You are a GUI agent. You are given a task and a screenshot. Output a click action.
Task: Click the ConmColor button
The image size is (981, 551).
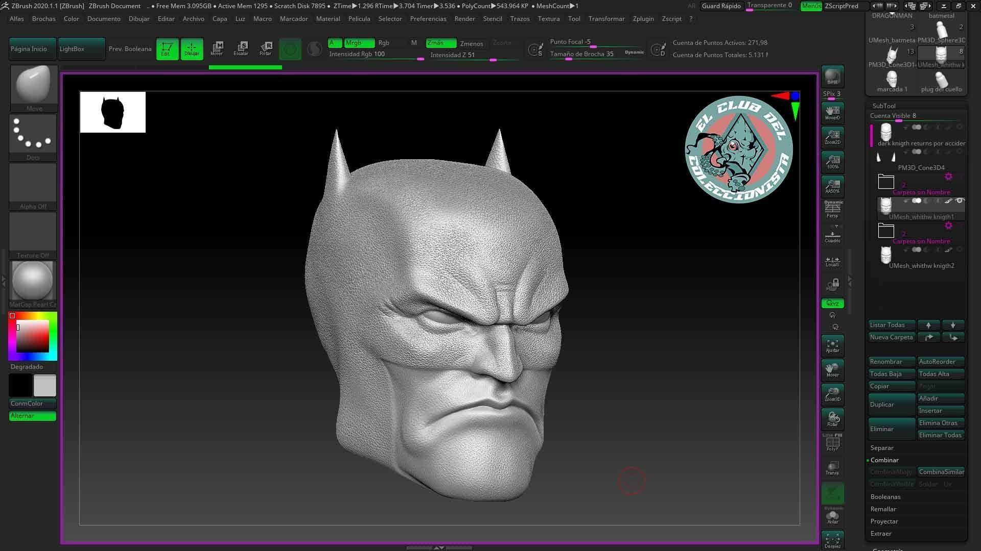point(33,404)
